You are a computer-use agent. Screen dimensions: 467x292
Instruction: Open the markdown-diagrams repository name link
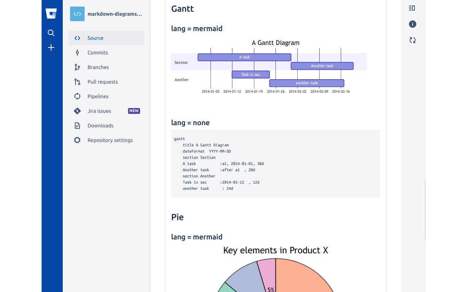click(x=115, y=14)
